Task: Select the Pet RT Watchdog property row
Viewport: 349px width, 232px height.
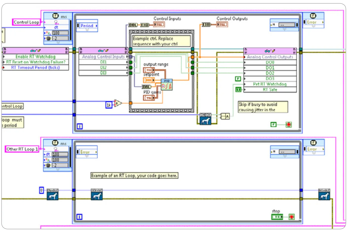Action: tap(270, 84)
